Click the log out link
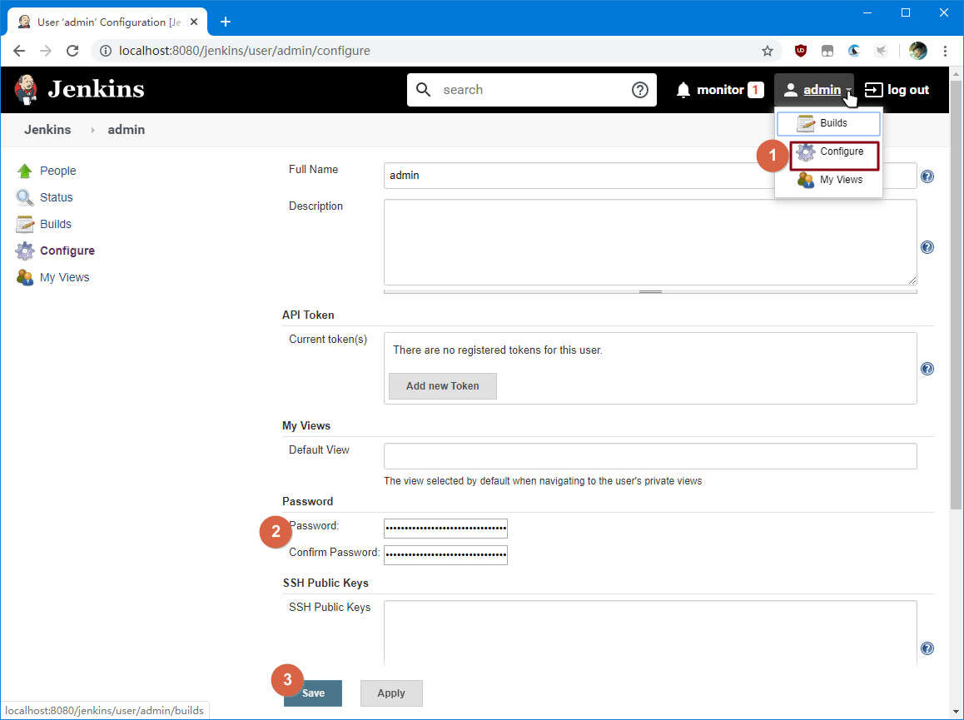Viewport: 964px width, 720px height. coord(908,90)
